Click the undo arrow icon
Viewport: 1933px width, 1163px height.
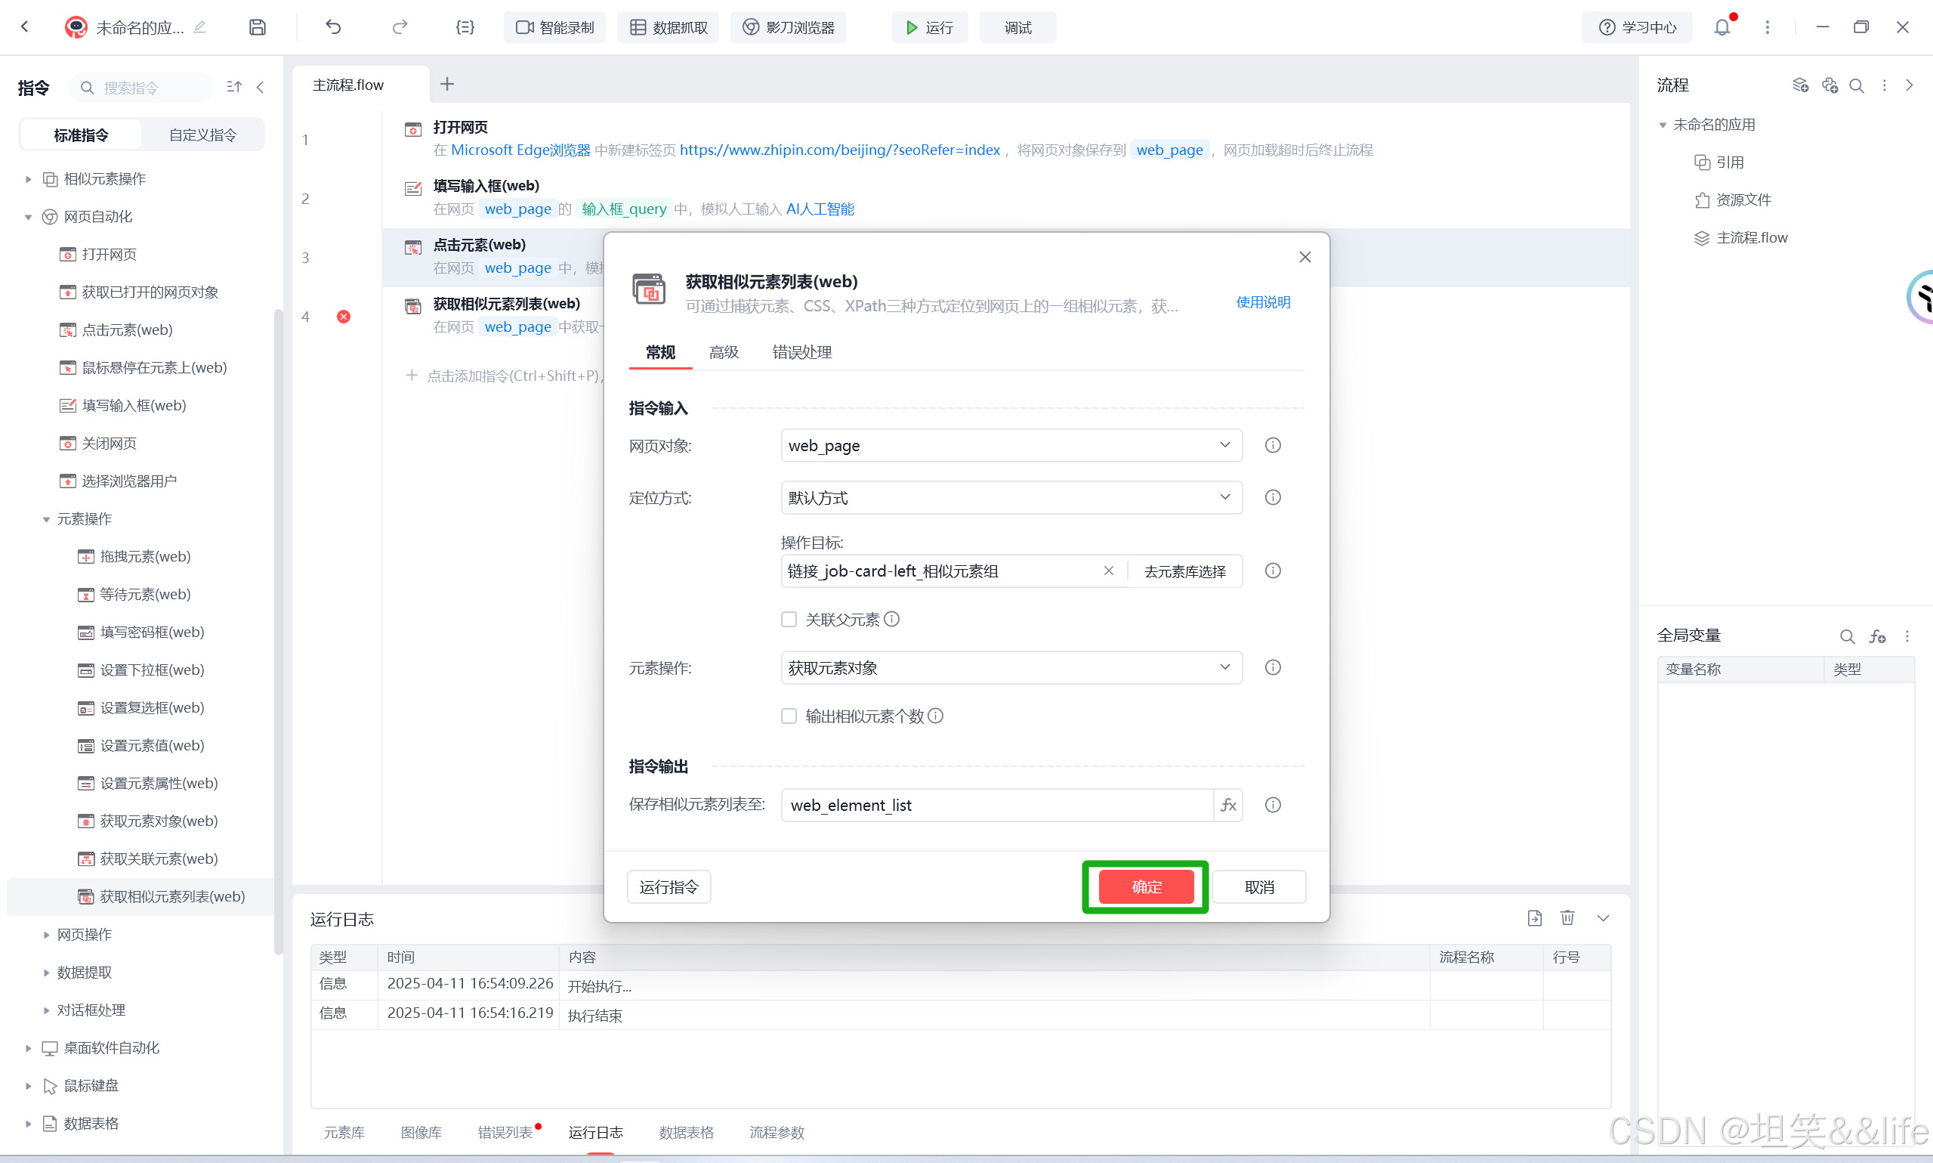coord(333,27)
